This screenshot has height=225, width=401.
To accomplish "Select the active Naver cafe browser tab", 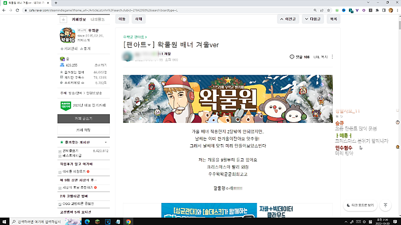I will click(26, 3).
